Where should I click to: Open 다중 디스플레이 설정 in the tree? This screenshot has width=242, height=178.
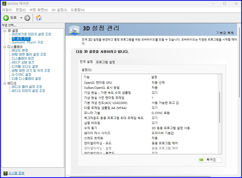coord(26,79)
